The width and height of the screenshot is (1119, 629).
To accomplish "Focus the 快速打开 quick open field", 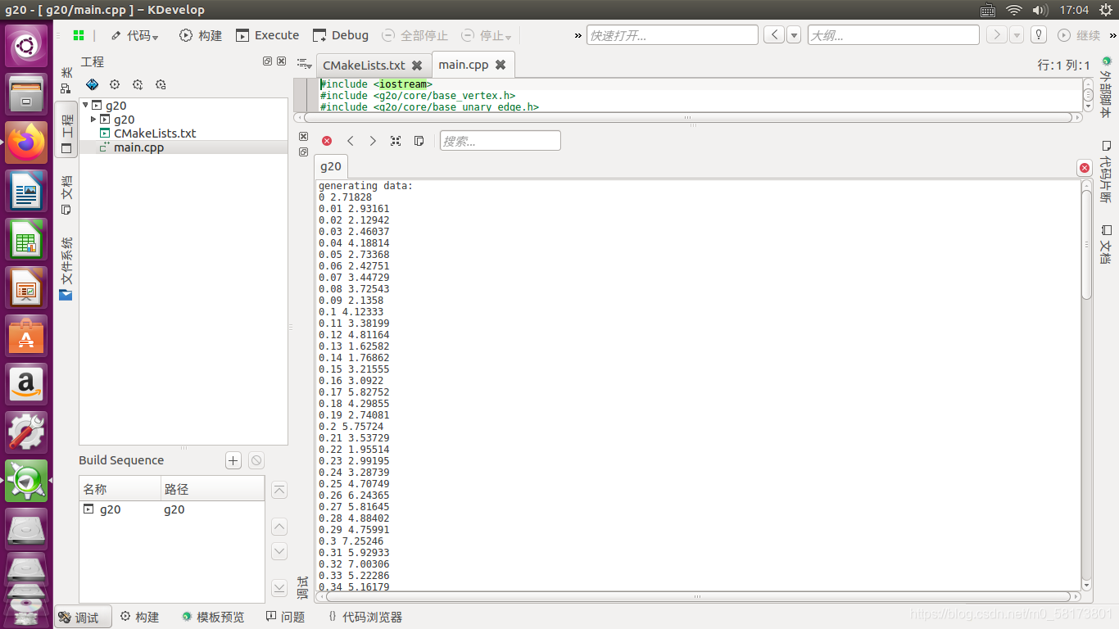I will coord(673,35).
